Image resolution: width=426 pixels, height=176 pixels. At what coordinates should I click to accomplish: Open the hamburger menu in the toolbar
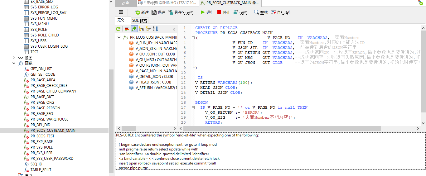121,12
